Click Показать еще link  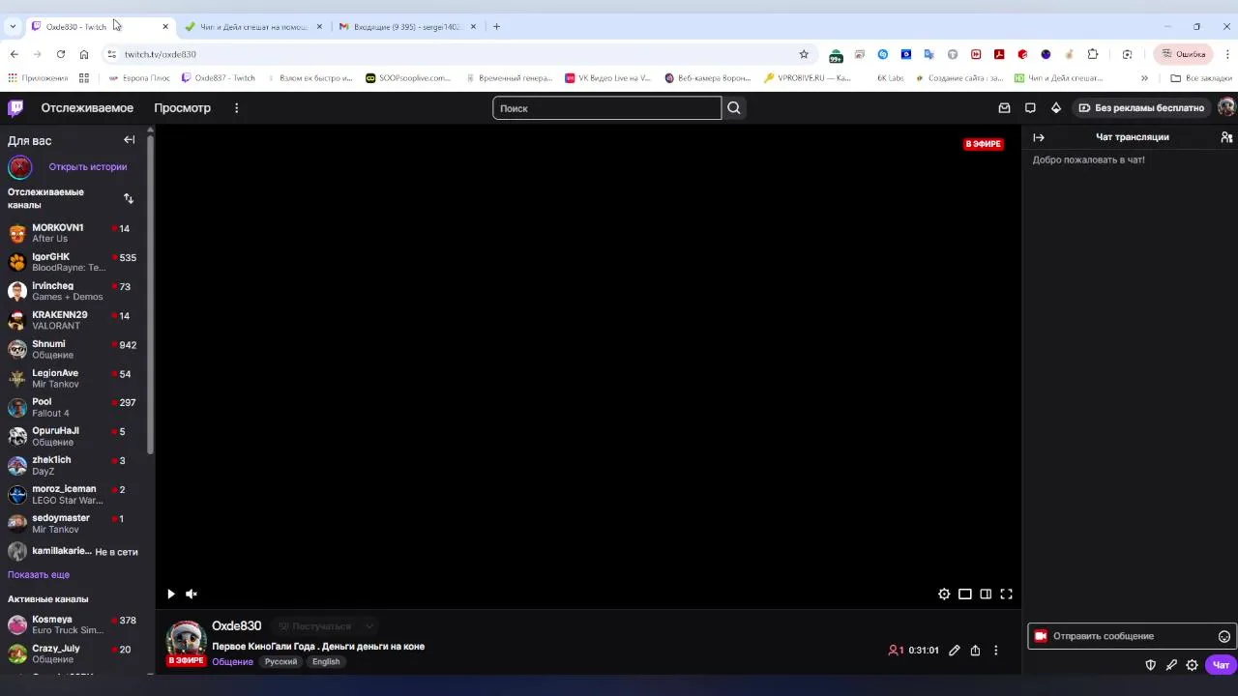39,574
